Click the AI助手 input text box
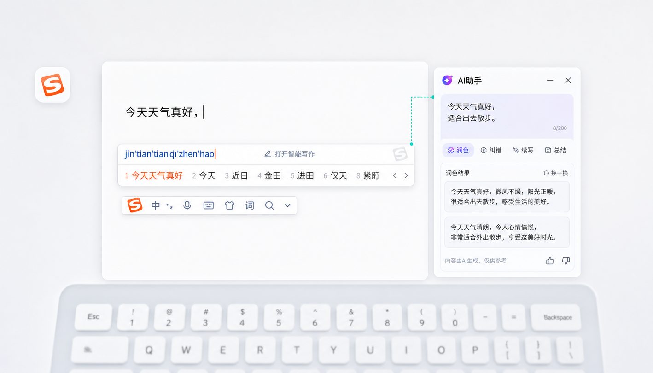This screenshot has width=653, height=373. pyautogui.click(x=507, y=117)
